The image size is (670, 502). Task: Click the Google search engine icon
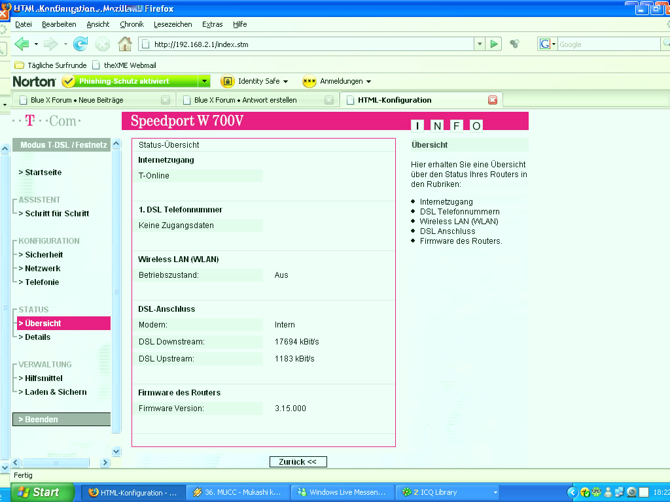click(545, 44)
